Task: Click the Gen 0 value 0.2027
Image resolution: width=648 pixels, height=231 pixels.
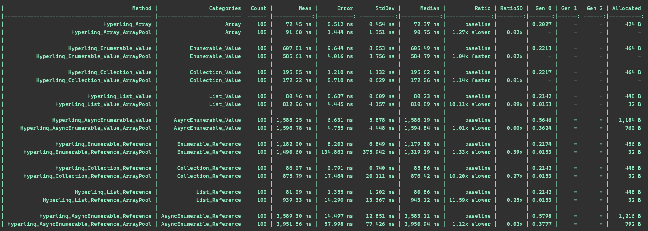Action: tap(542, 24)
